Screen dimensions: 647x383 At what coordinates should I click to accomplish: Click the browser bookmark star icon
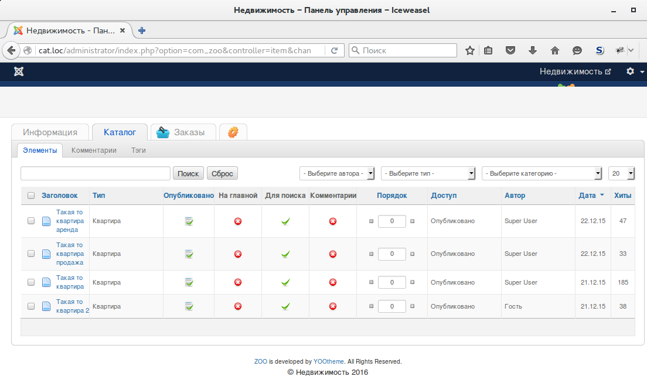[x=469, y=51]
